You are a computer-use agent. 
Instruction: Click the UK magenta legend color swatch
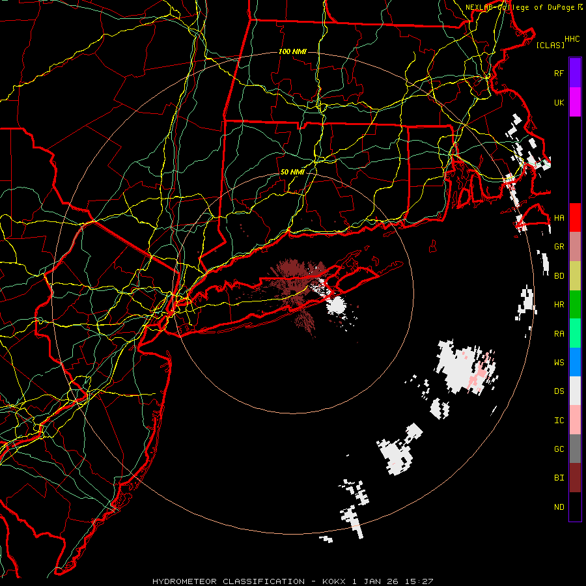click(x=575, y=102)
